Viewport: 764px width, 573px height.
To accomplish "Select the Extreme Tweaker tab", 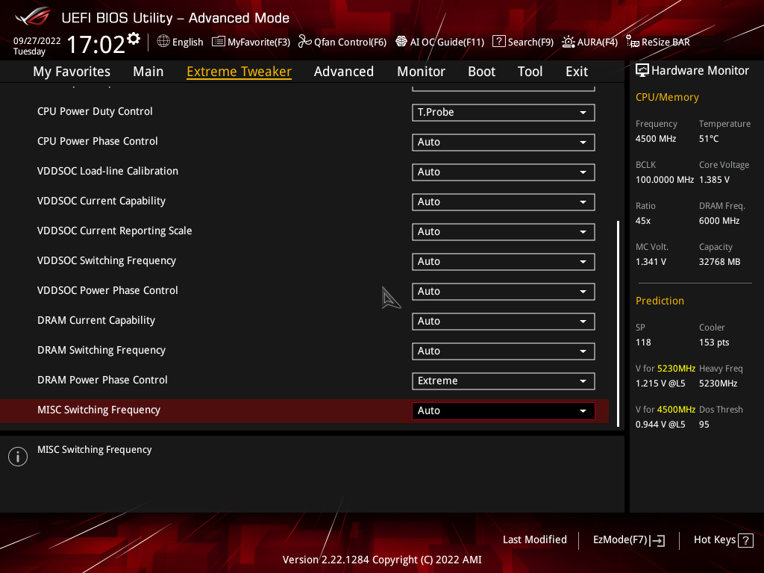I will (239, 72).
